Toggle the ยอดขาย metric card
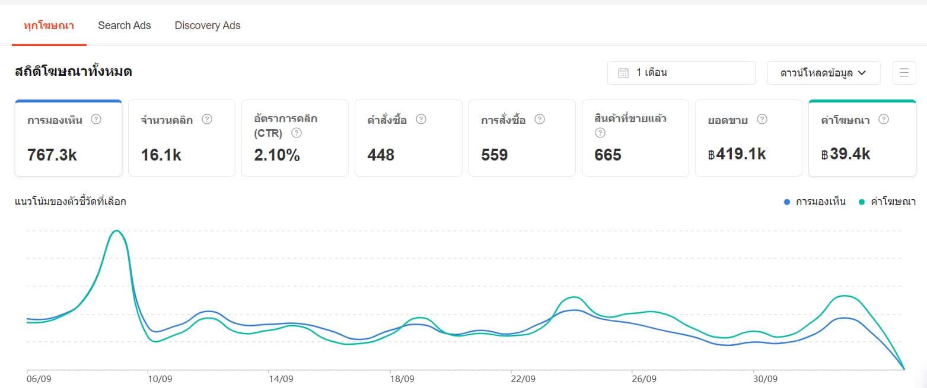Viewport: 927px width, 388px height. pos(748,139)
